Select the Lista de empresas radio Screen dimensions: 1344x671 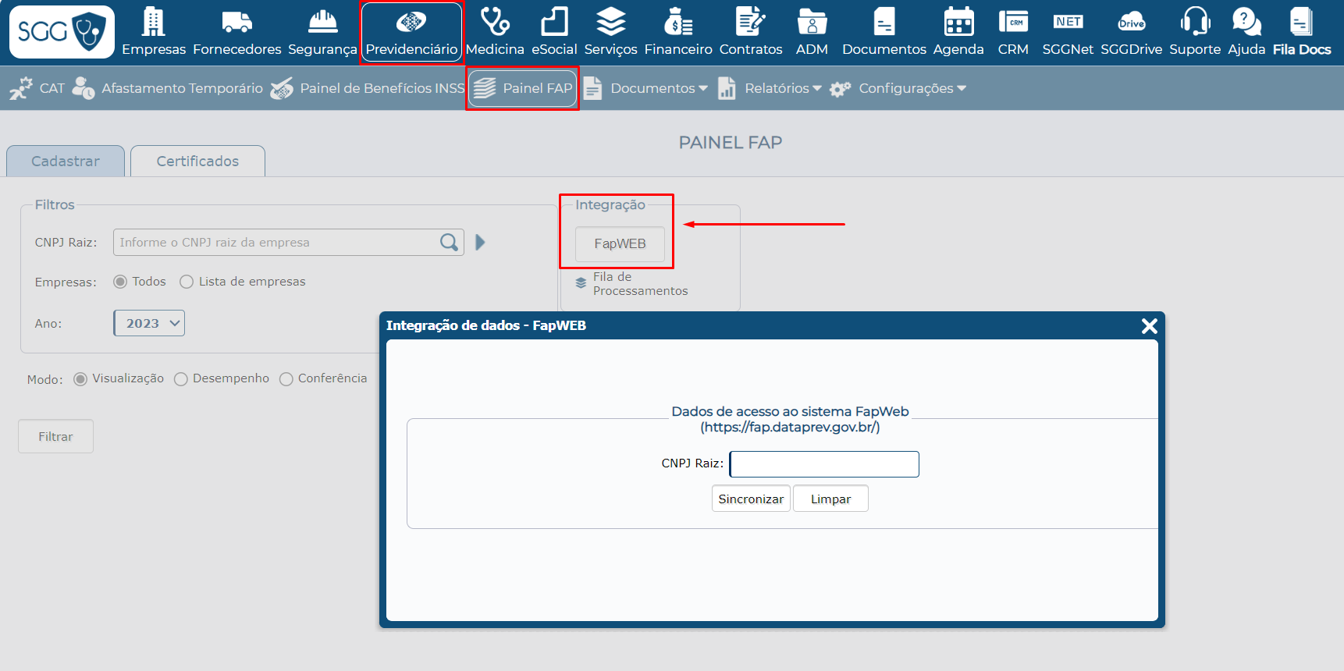click(x=187, y=282)
